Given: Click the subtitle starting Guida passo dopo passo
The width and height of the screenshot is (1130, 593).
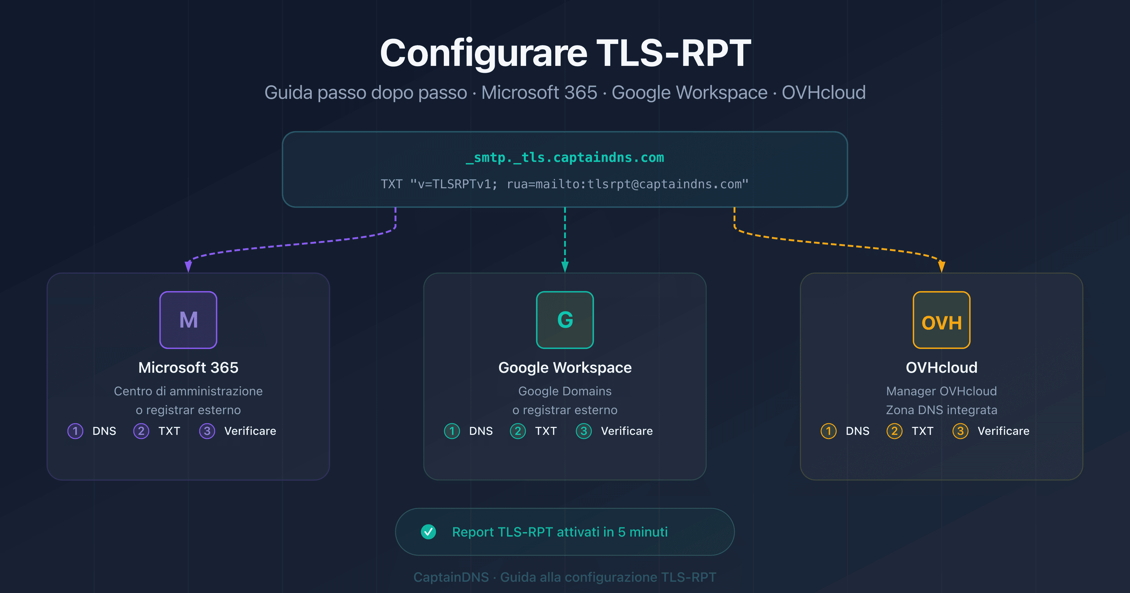Looking at the screenshot, I should (565, 93).
